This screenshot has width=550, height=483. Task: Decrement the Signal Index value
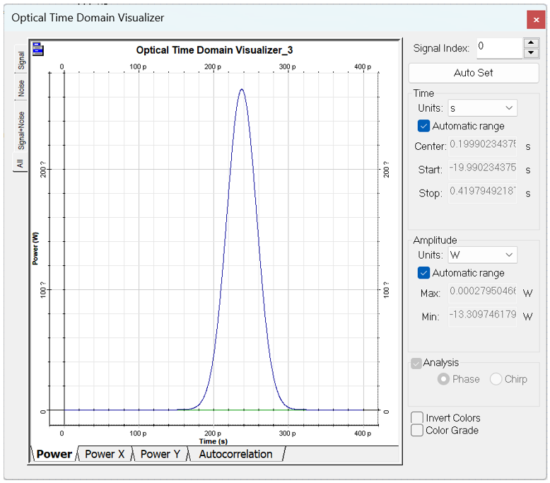530,53
